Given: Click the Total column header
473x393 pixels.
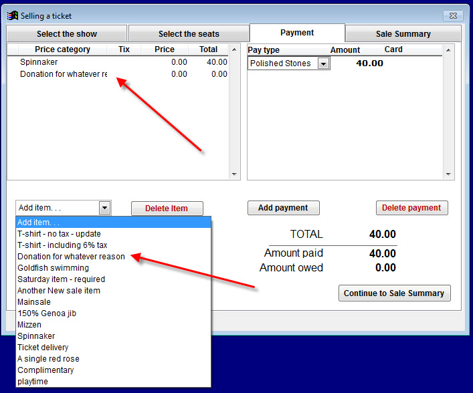Looking at the screenshot, I should 208,49.
